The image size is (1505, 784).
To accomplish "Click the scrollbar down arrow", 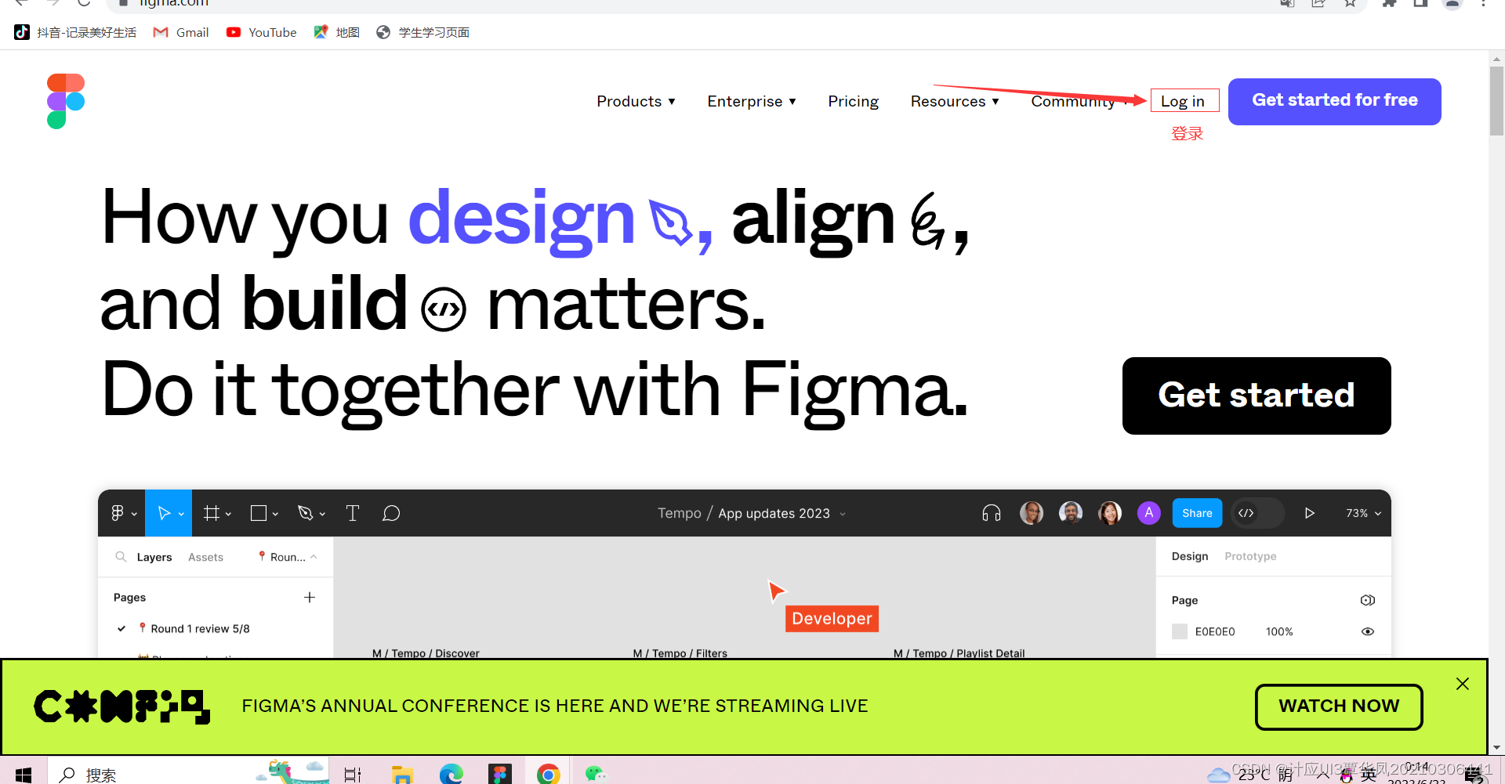I will coord(1496,748).
